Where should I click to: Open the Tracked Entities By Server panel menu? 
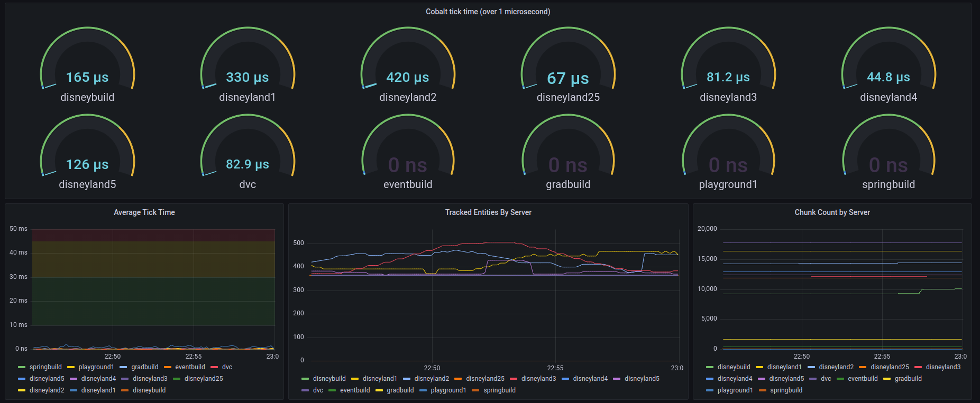pyautogui.click(x=488, y=212)
